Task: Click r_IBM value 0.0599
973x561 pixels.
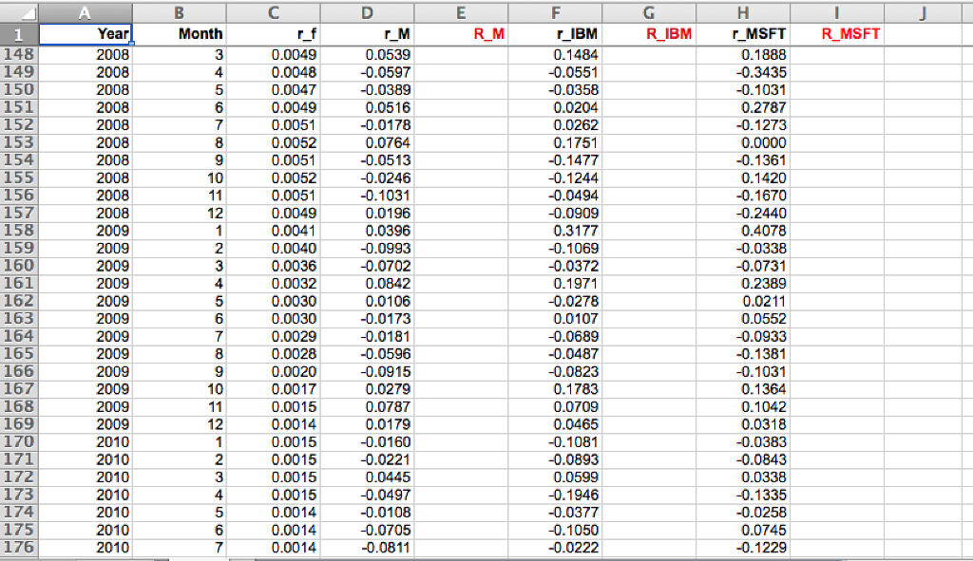Action: pyautogui.click(x=555, y=477)
